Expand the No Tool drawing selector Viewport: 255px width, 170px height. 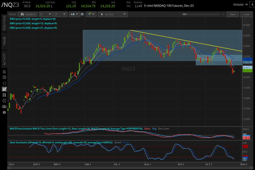pos(113,14)
